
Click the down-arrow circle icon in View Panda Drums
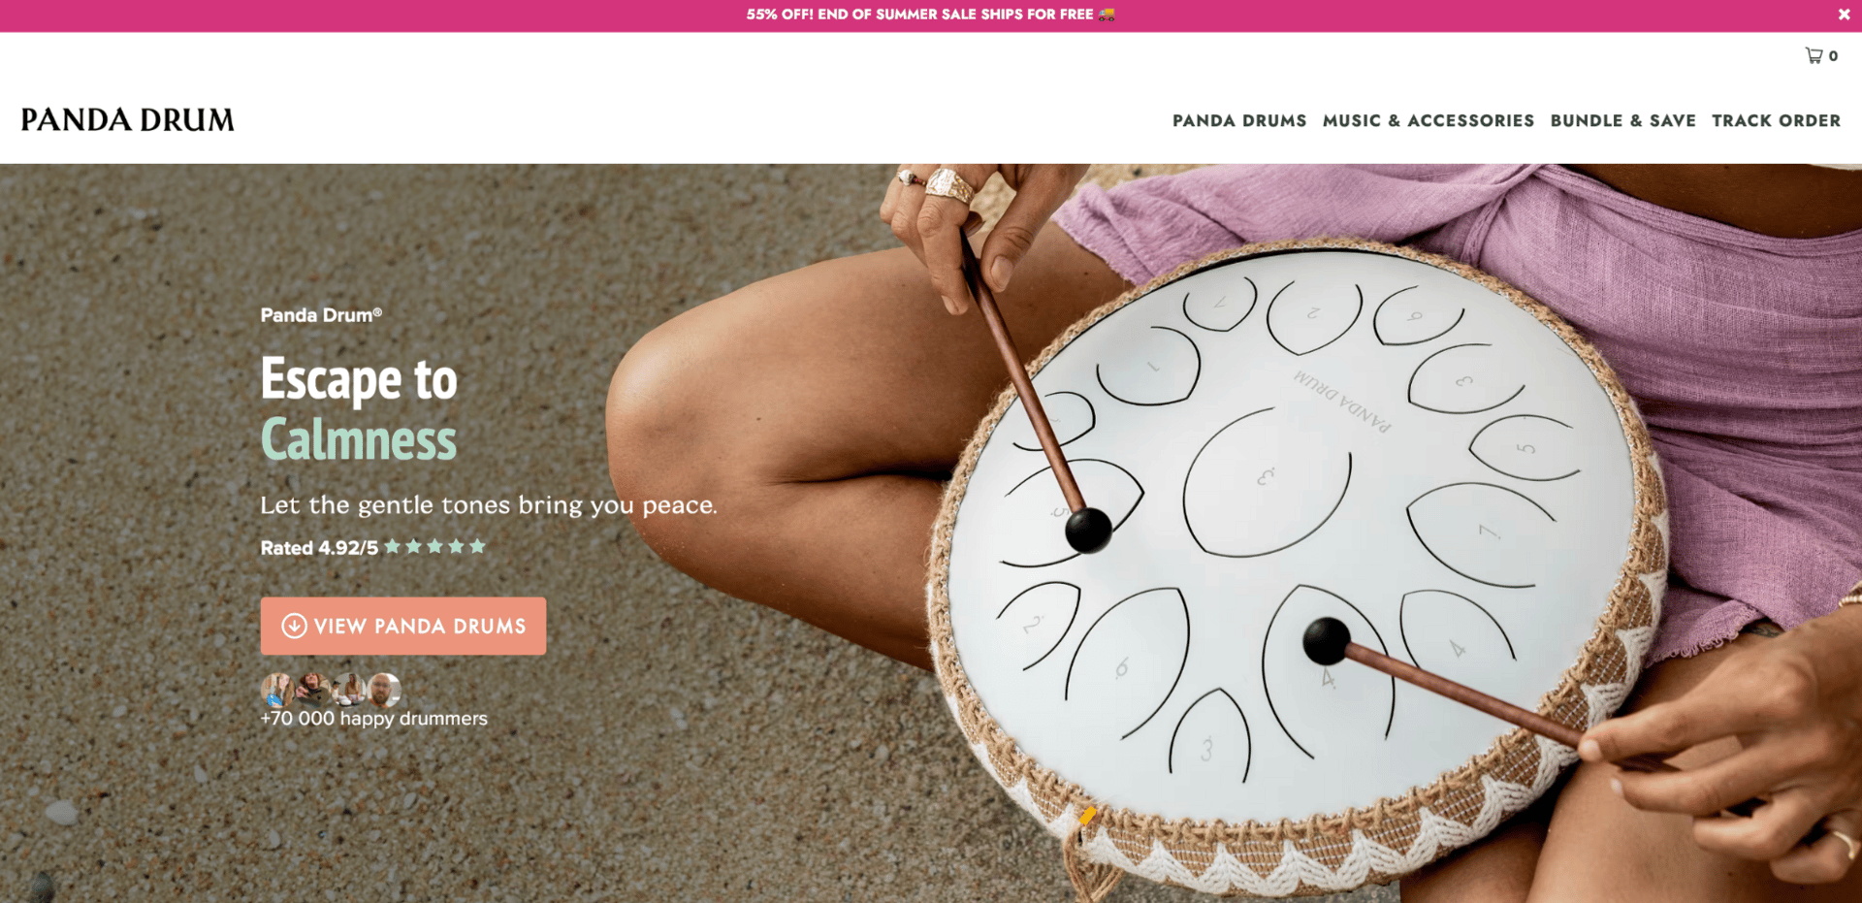[x=294, y=626]
